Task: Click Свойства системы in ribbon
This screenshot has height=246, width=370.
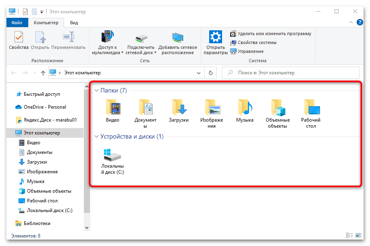Action: click(254, 42)
